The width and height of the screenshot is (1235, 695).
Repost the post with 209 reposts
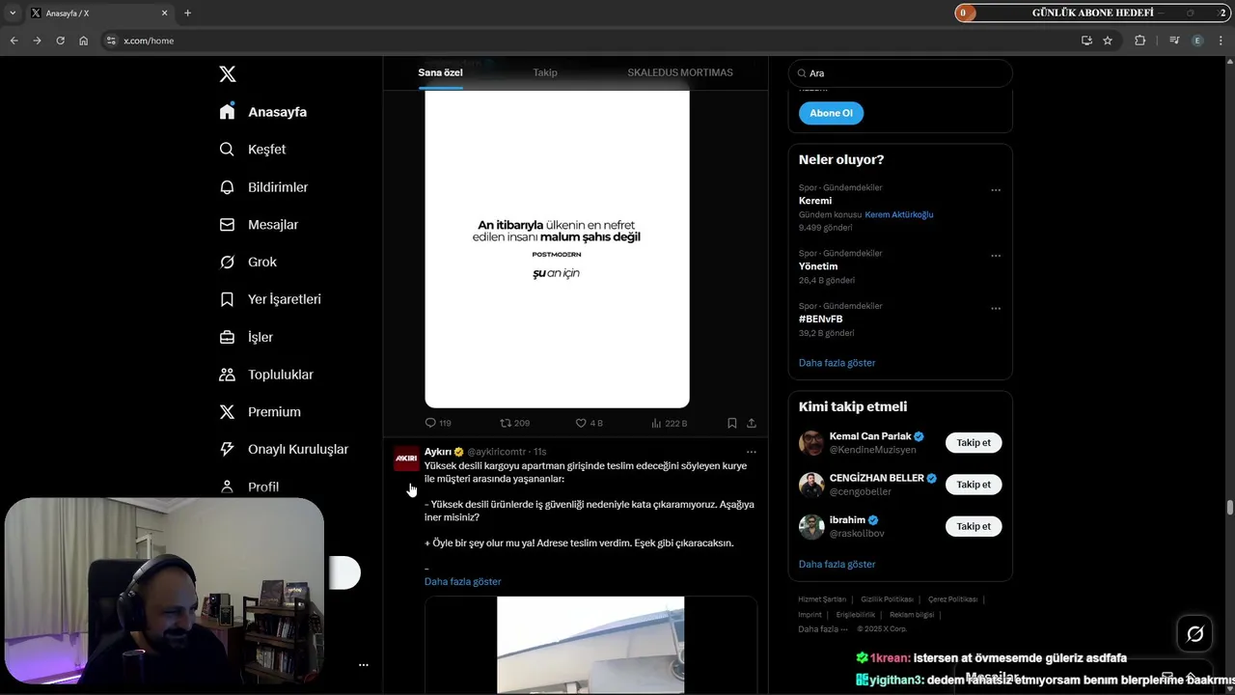coord(514,423)
